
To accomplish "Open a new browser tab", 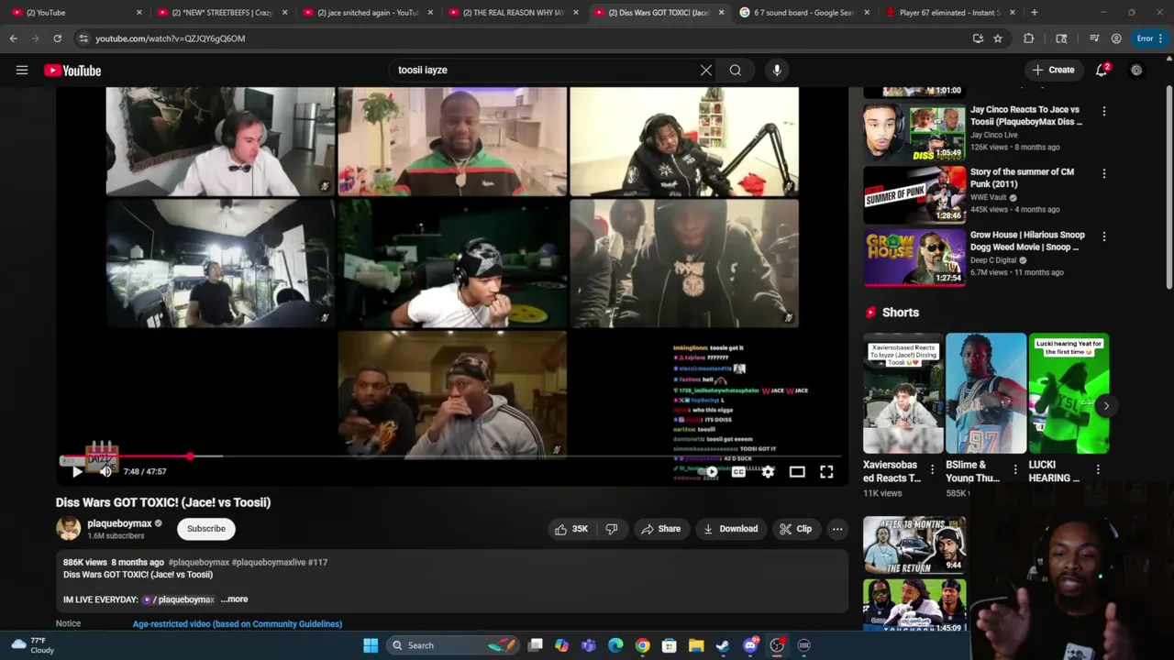I will click(1035, 13).
